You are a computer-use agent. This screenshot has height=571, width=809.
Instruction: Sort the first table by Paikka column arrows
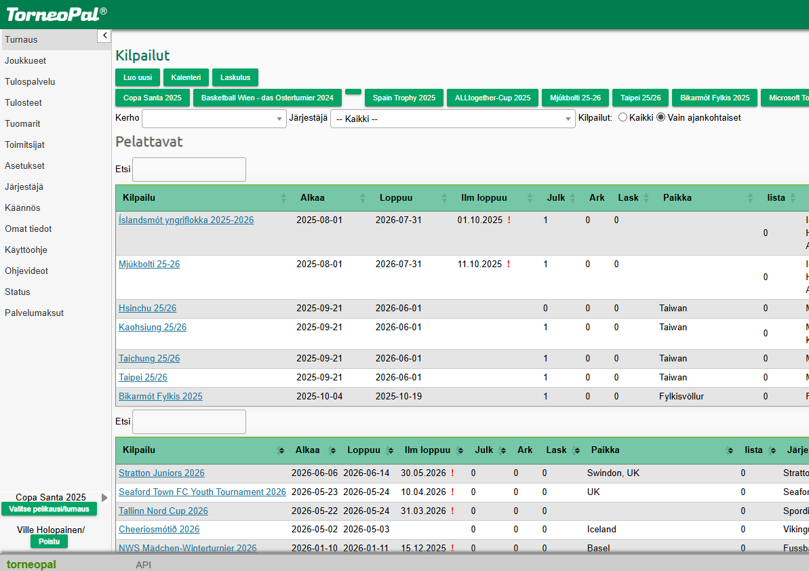tap(751, 197)
